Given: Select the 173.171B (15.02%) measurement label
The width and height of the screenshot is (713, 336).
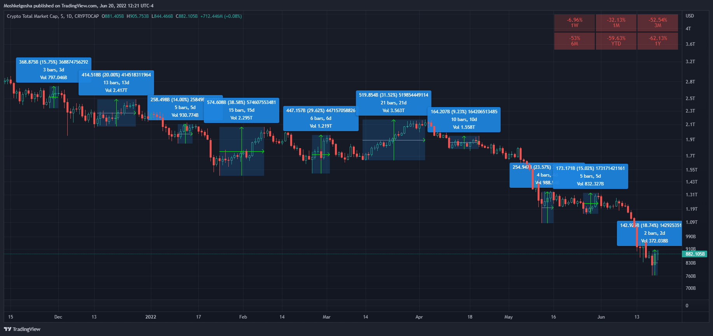Looking at the screenshot, I should tap(590, 176).
